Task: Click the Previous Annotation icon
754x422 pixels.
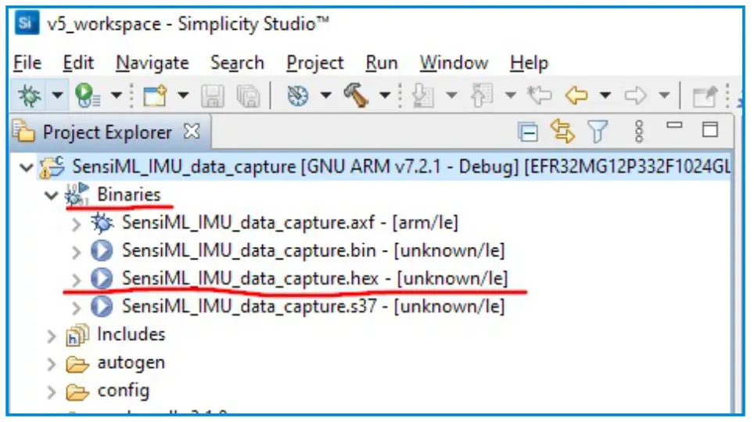Action: tap(482, 95)
